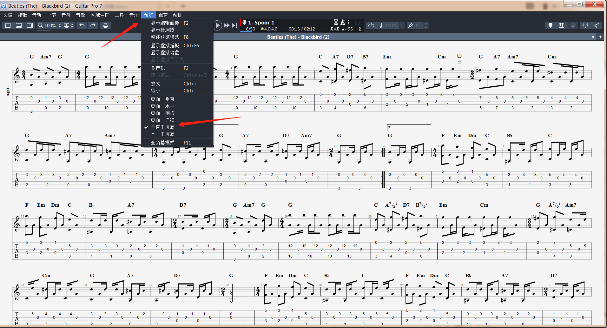Click the add tab plus button
Screen dimensions: 607x328
[x=600, y=37]
